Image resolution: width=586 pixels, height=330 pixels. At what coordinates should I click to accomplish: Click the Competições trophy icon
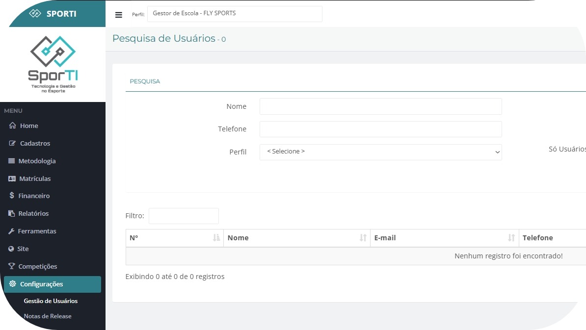(12, 266)
